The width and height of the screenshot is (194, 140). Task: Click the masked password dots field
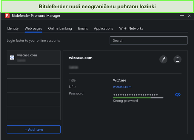pos(136,95)
